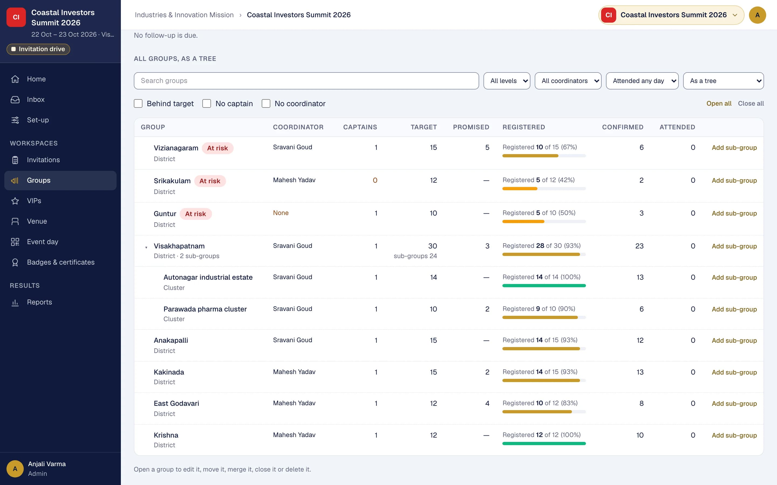Click the CI badge in event switcher
Viewport: 777px width, 485px height.
pos(608,15)
